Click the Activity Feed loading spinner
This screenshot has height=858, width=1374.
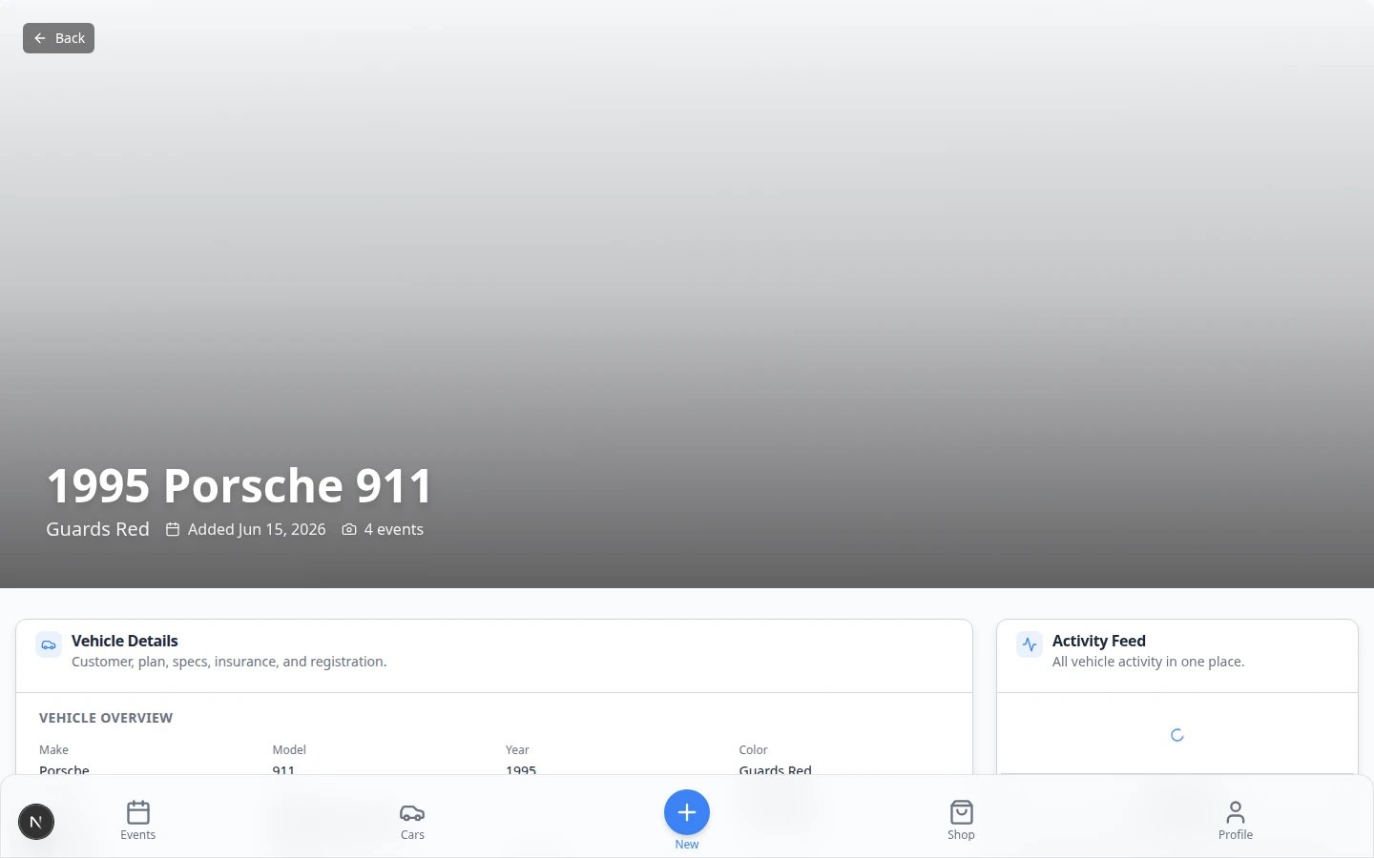(1177, 735)
